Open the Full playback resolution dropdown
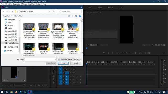Image resolution: width=168 pixels, height=94 pixels. coord(146,45)
